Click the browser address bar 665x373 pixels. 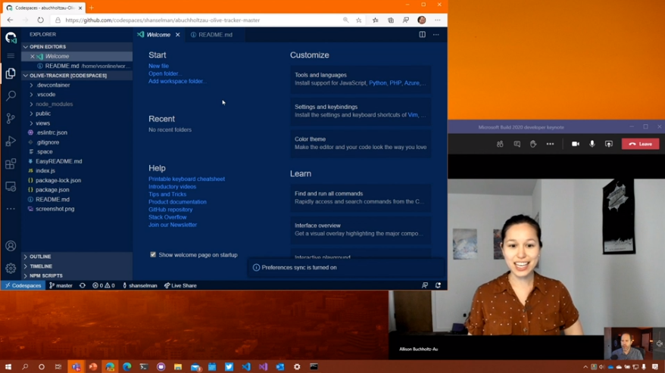click(197, 20)
